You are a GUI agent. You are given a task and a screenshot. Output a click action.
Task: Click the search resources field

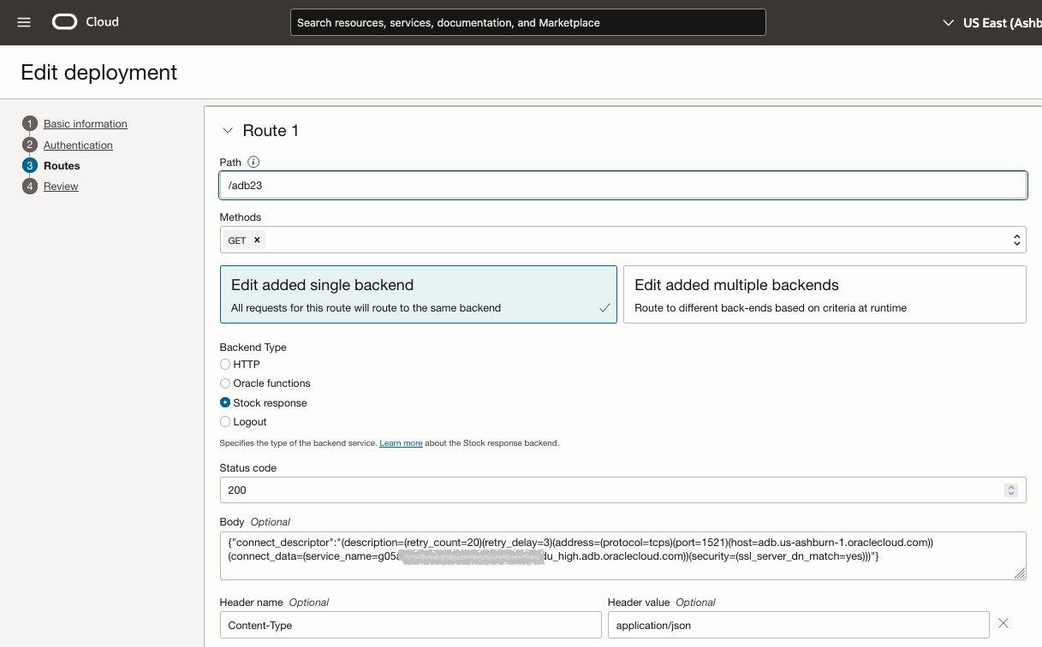pyautogui.click(x=527, y=23)
